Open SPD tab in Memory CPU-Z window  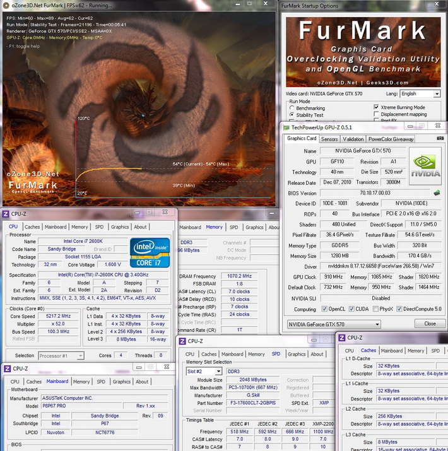(x=233, y=227)
